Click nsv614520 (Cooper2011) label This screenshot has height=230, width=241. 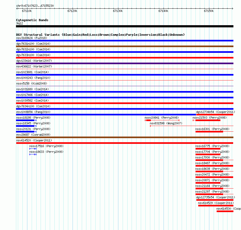(34, 140)
